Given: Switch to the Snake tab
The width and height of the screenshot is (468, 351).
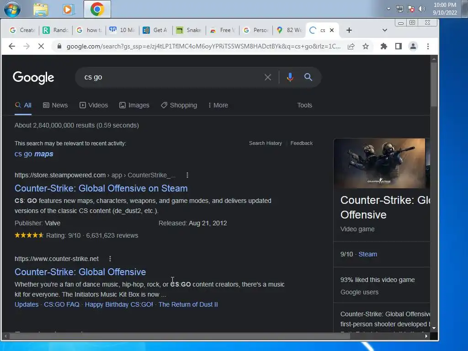Looking at the screenshot, I should click(x=189, y=30).
